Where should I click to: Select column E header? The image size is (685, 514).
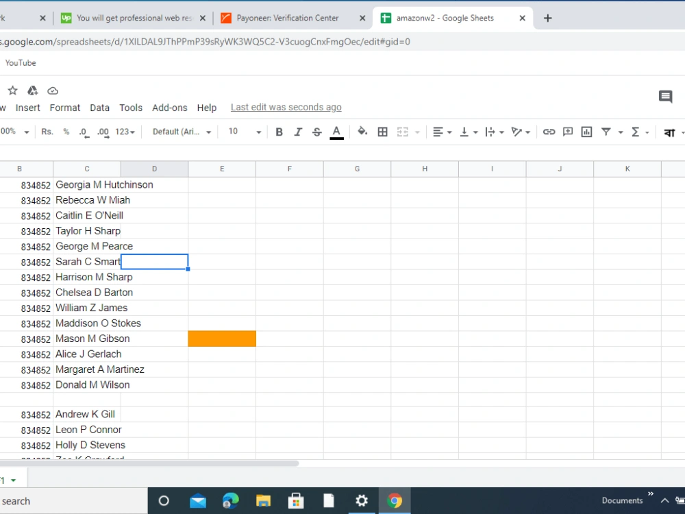click(x=222, y=169)
